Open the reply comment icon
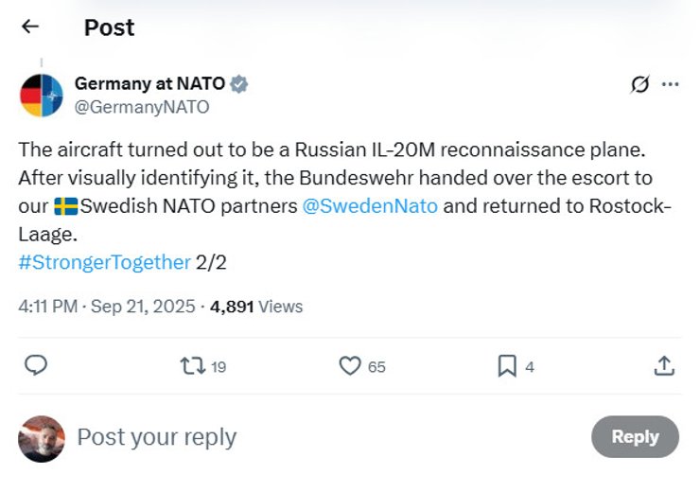The height and width of the screenshot is (493, 700). tap(36, 365)
